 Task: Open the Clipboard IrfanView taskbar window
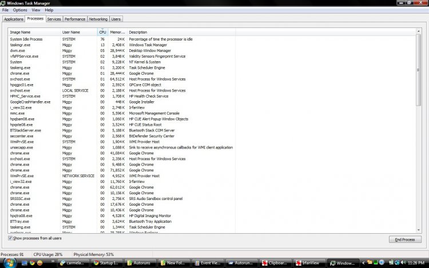click(275, 263)
